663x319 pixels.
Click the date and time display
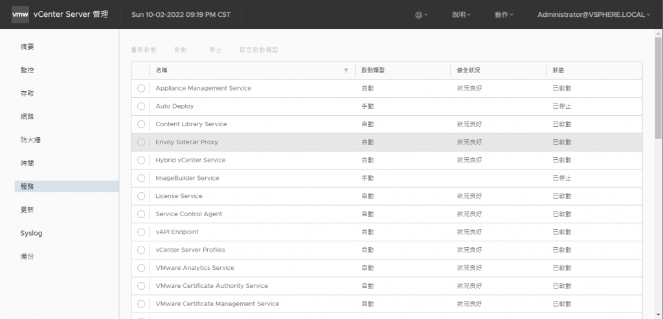pyautogui.click(x=181, y=15)
